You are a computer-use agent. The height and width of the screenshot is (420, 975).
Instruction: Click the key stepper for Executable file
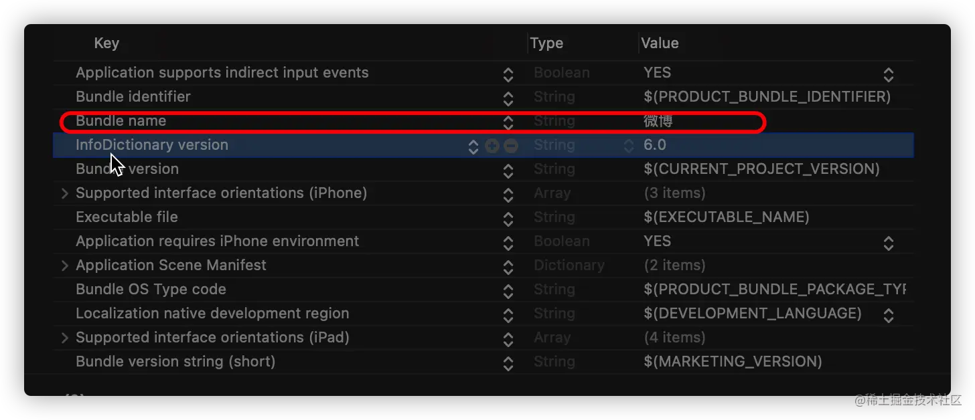508,219
